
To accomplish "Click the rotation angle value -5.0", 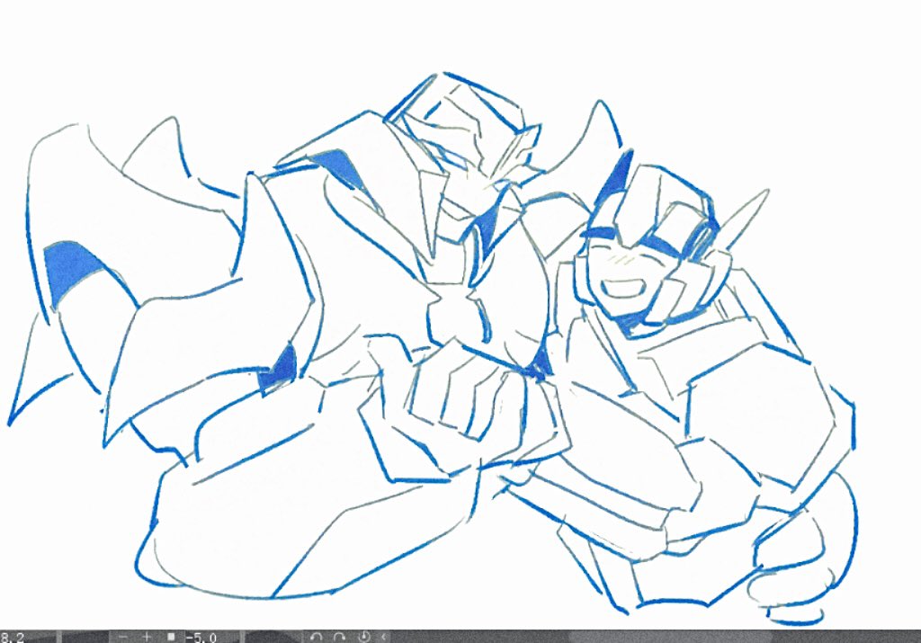I will point(201,637).
